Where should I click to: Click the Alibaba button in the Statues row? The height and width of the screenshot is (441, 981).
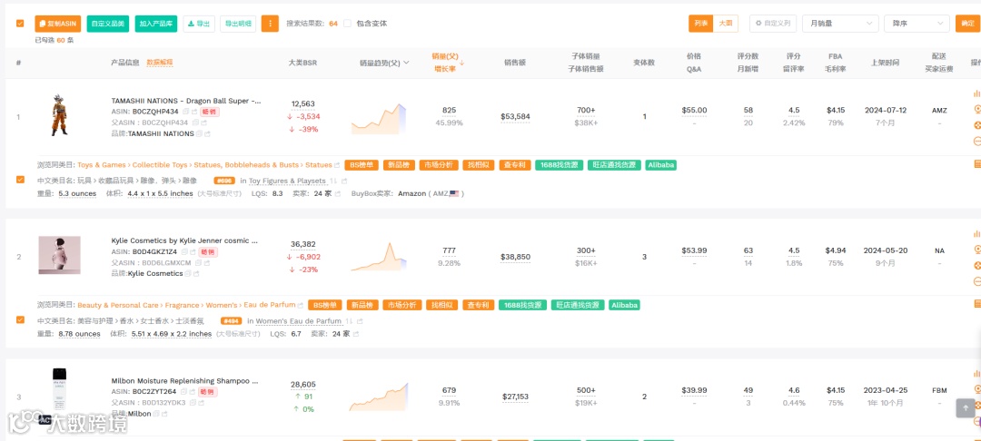[x=660, y=165]
